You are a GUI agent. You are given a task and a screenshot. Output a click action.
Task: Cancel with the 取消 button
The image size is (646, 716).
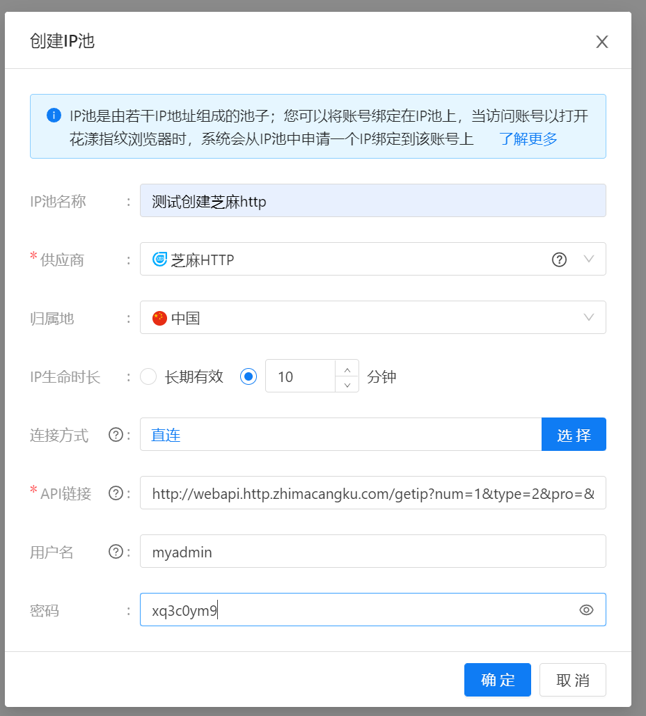point(573,680)
